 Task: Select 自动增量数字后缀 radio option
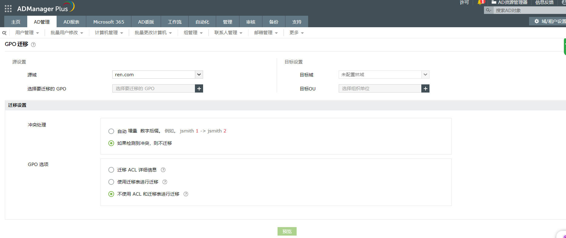[x=111, y=131]
